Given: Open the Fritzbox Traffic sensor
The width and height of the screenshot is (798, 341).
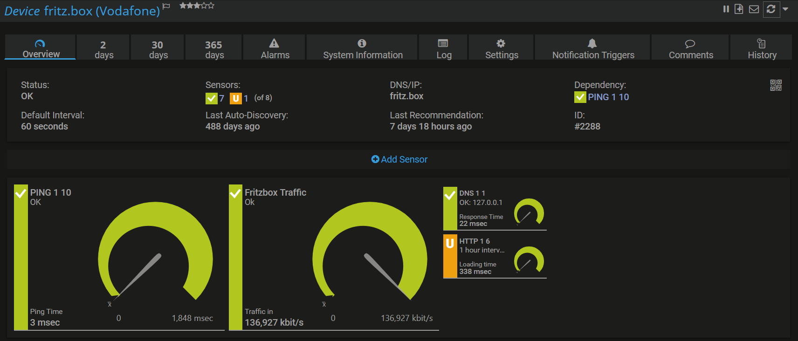Looking at the screenshot, I should tap(275, 192).
